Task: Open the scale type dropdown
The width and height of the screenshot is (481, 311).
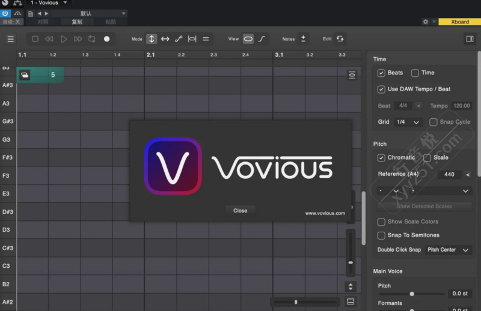Action: click(x=441, y=191)
